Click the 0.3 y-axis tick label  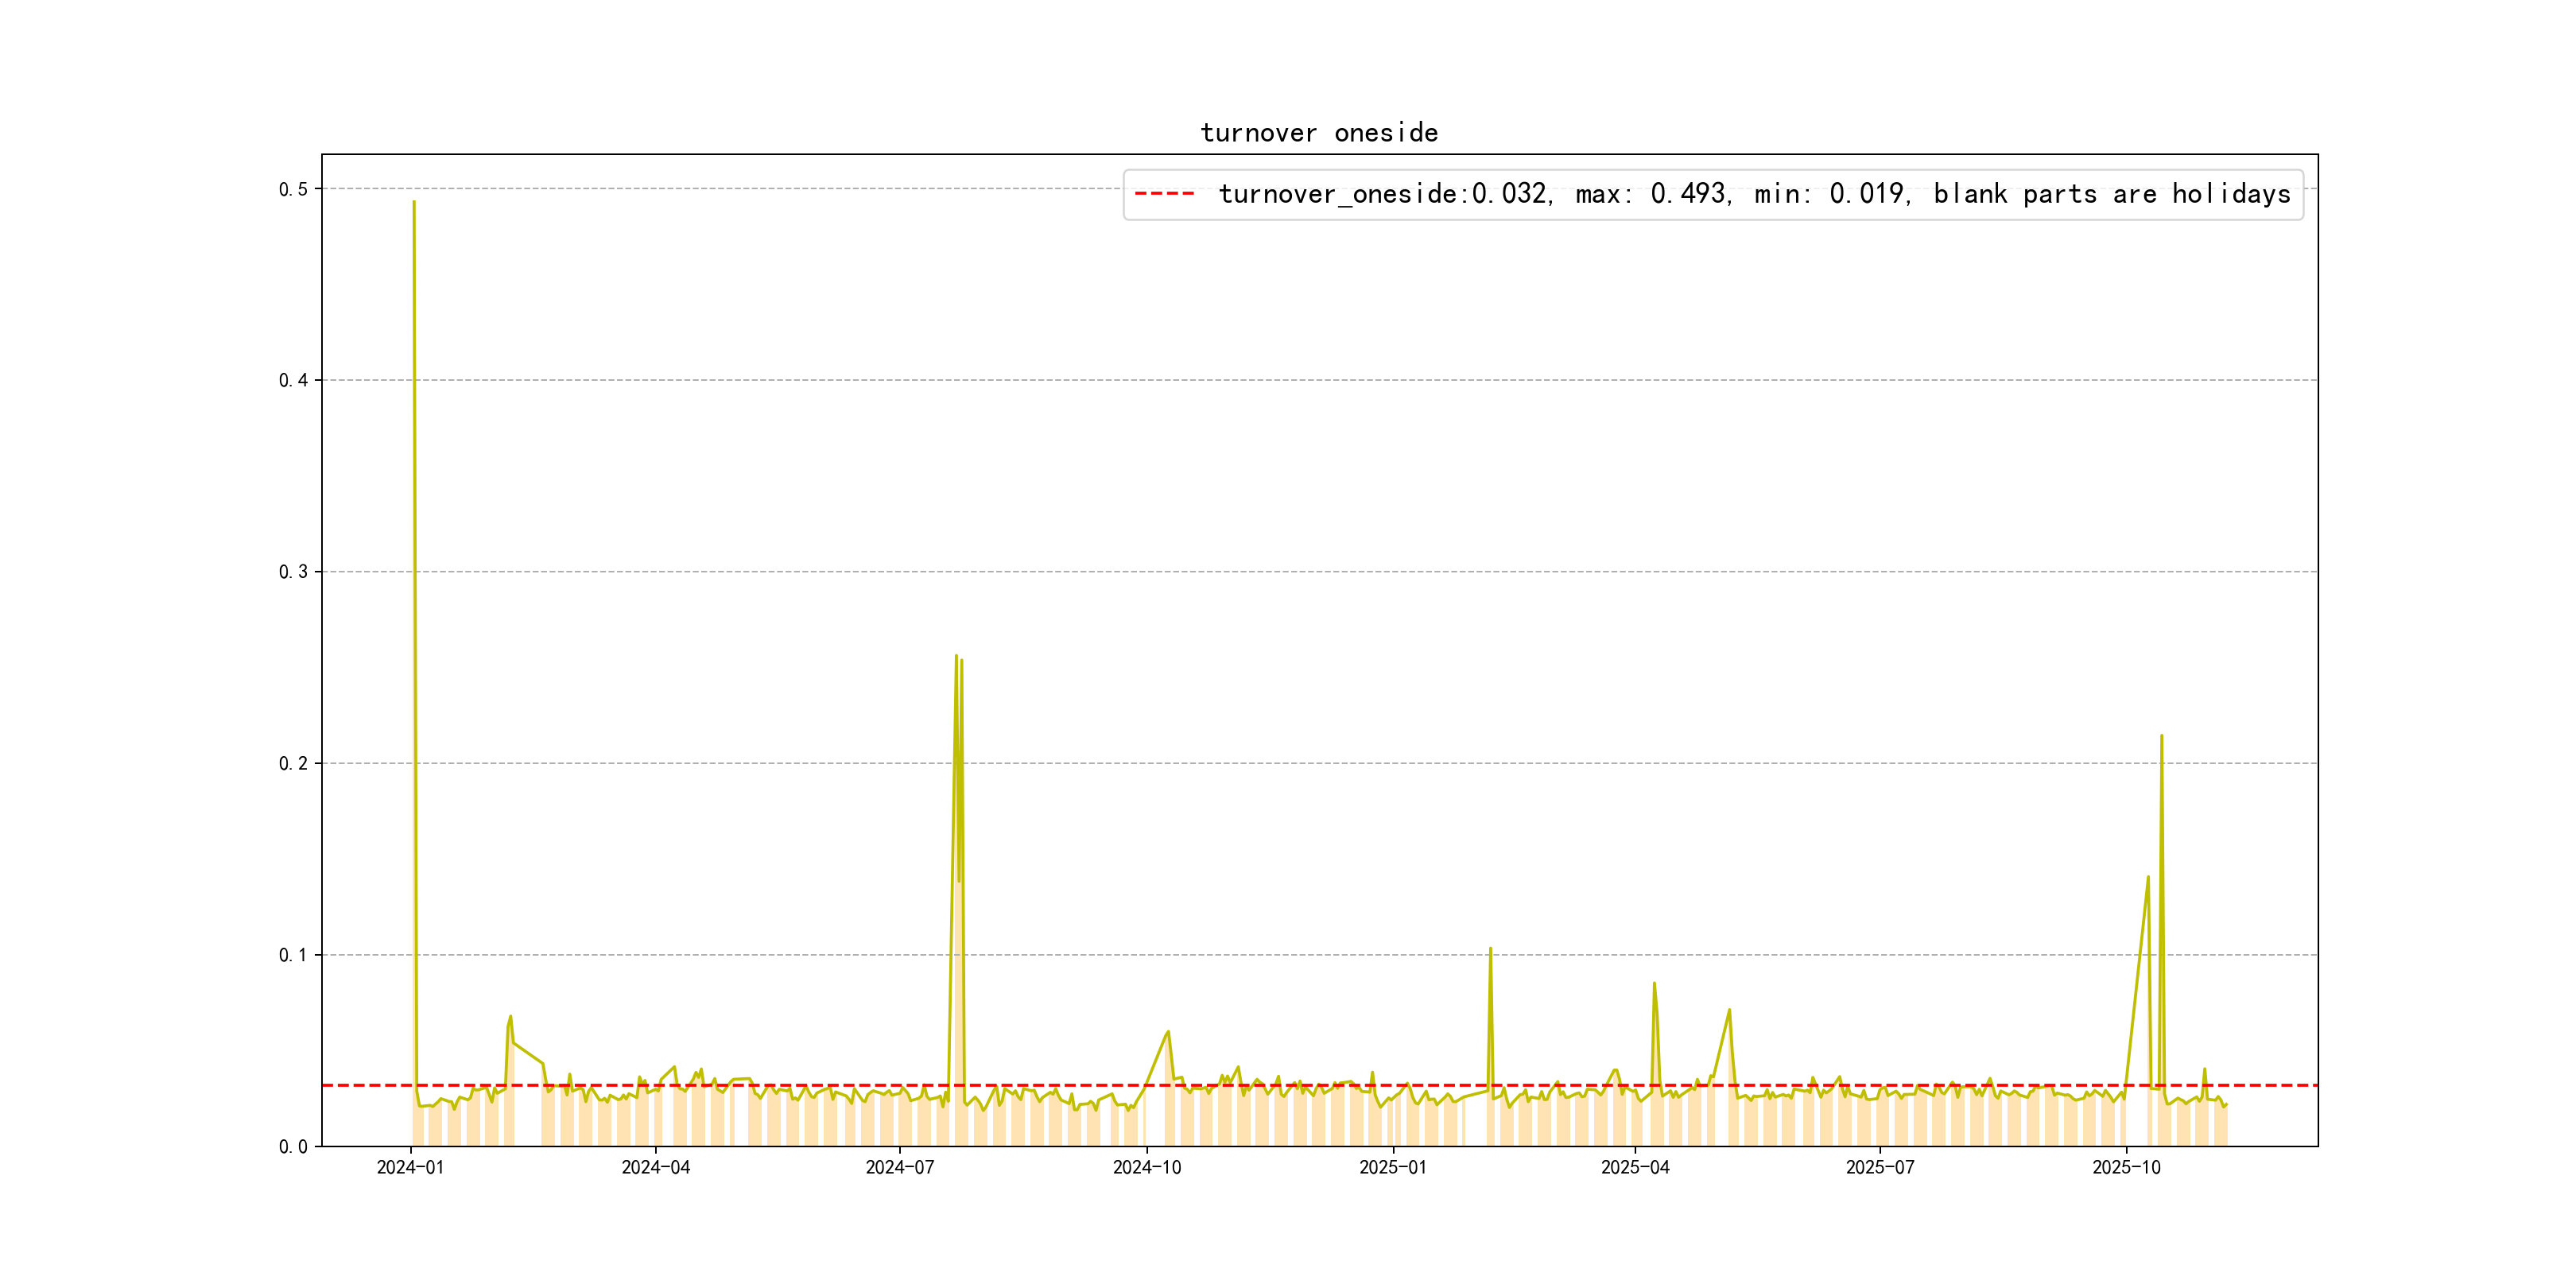click(x=293, y=572)
